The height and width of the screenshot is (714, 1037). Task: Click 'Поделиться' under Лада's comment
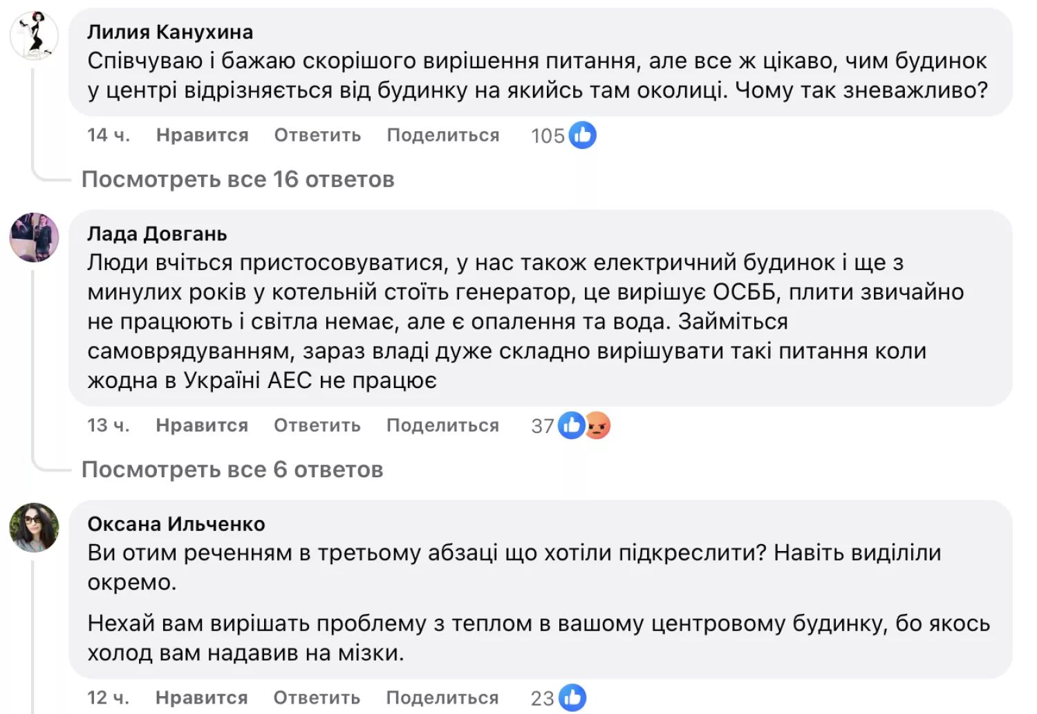pos(444,425)
